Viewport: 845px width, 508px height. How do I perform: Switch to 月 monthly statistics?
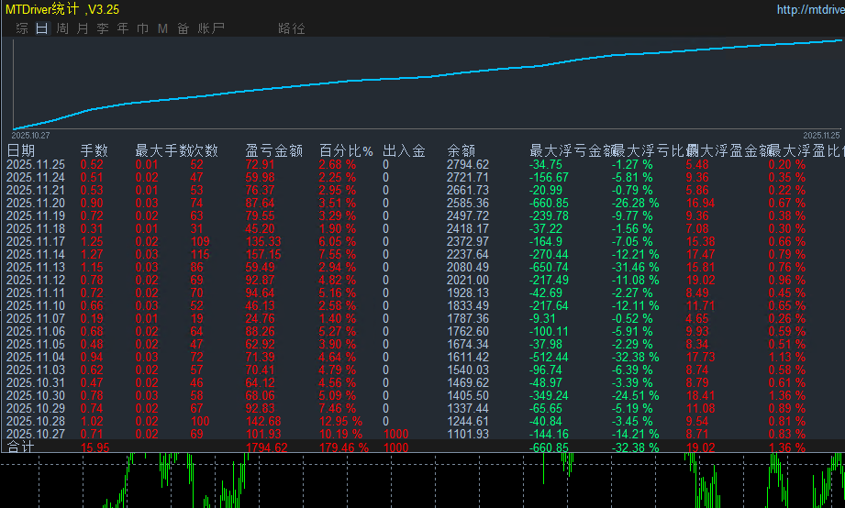(83, 28)
